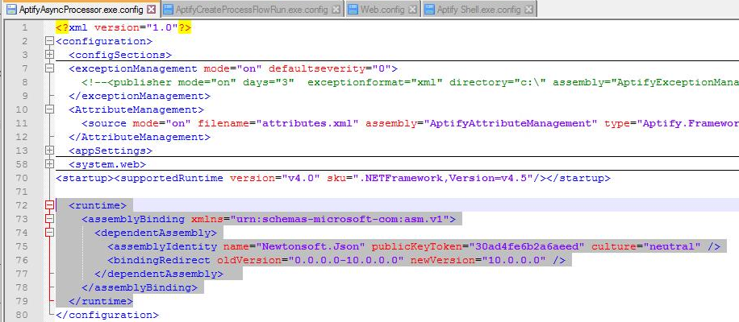739x322 pixels.
Task: Click the <configSections> tag text
Action: click(120, 55)
